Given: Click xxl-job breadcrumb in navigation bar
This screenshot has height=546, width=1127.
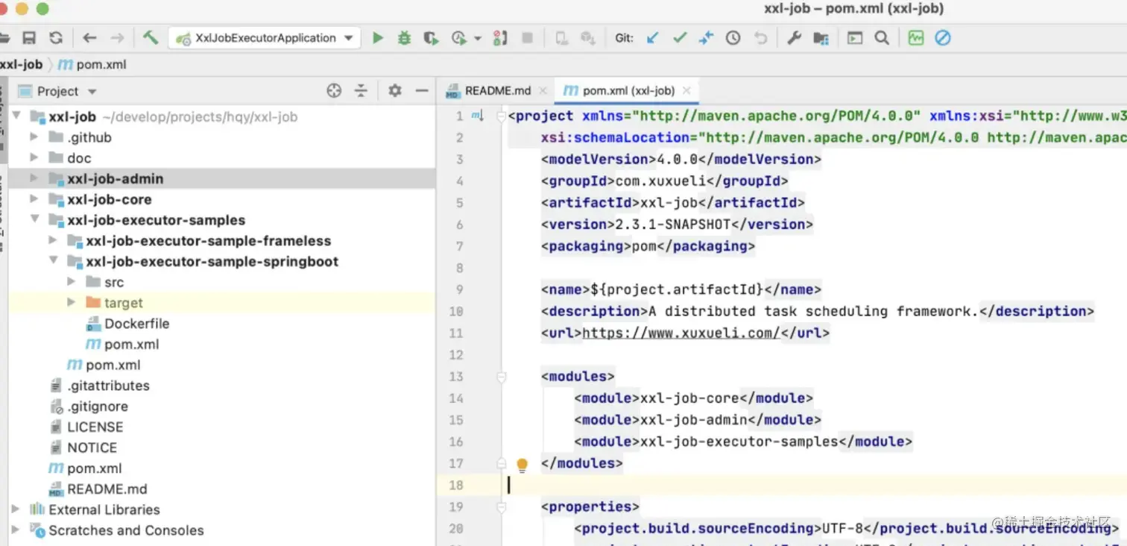Looking at the screenshot, I should point(21,64).
